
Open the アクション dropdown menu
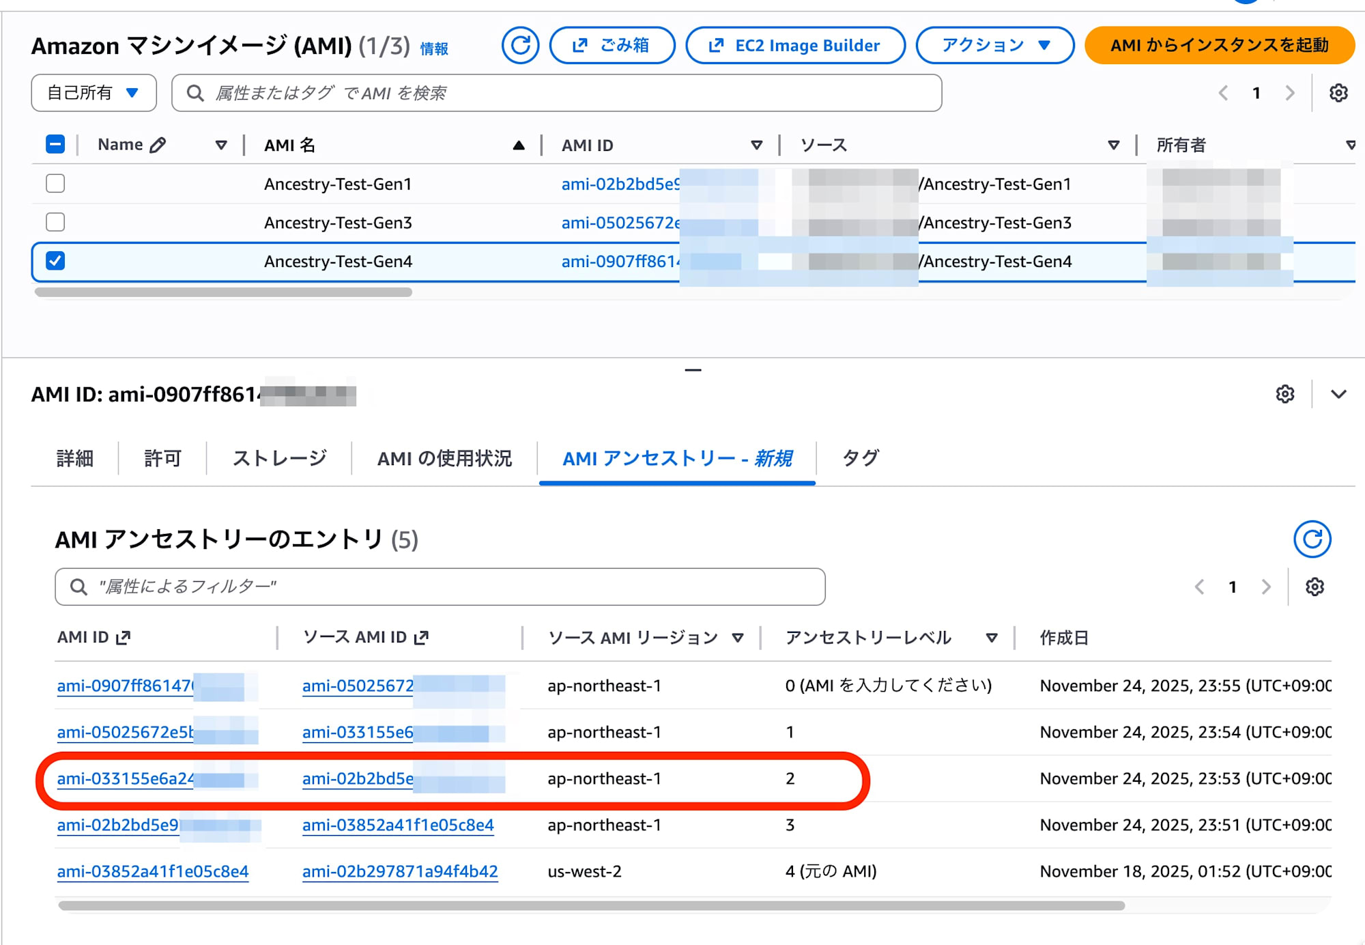(994, 45)
